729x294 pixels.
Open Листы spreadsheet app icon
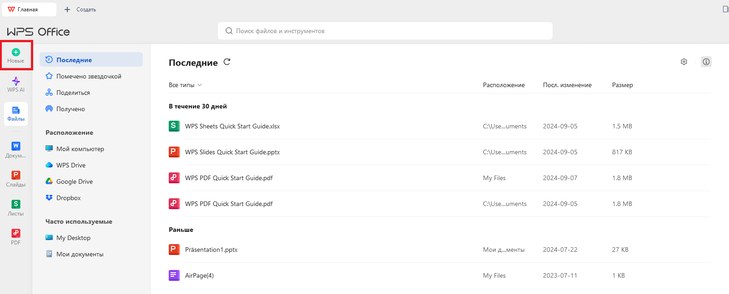(x=16, y=207)
